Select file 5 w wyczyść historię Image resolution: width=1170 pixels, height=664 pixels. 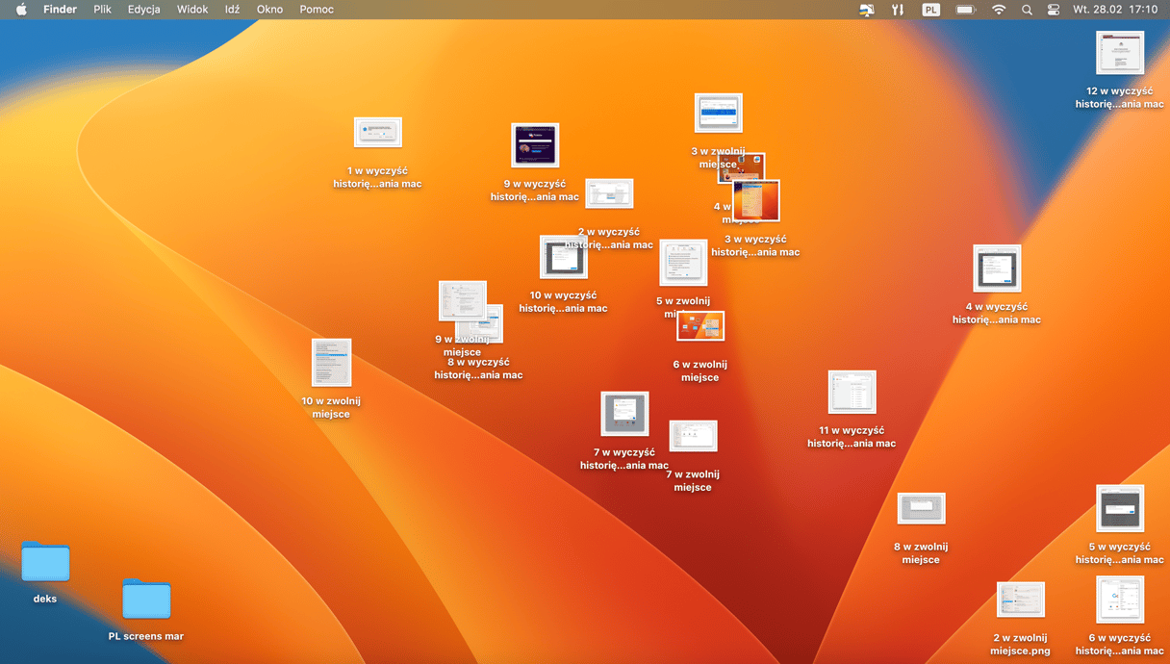coord(1120,508)
